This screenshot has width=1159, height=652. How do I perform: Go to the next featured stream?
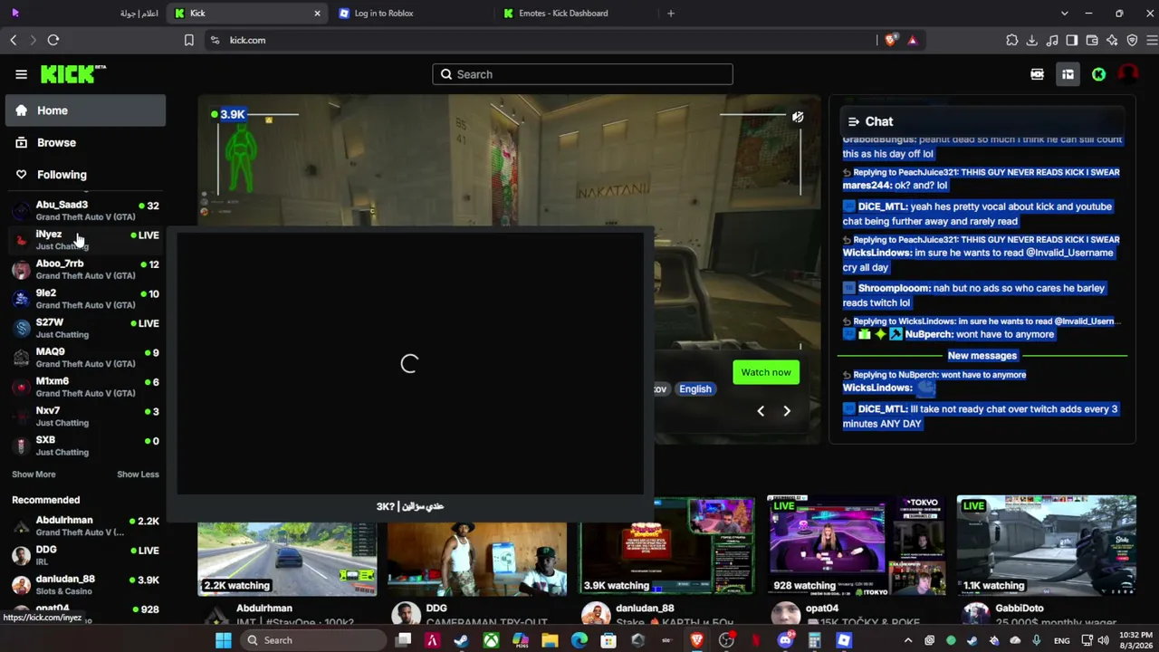[787, 411]
